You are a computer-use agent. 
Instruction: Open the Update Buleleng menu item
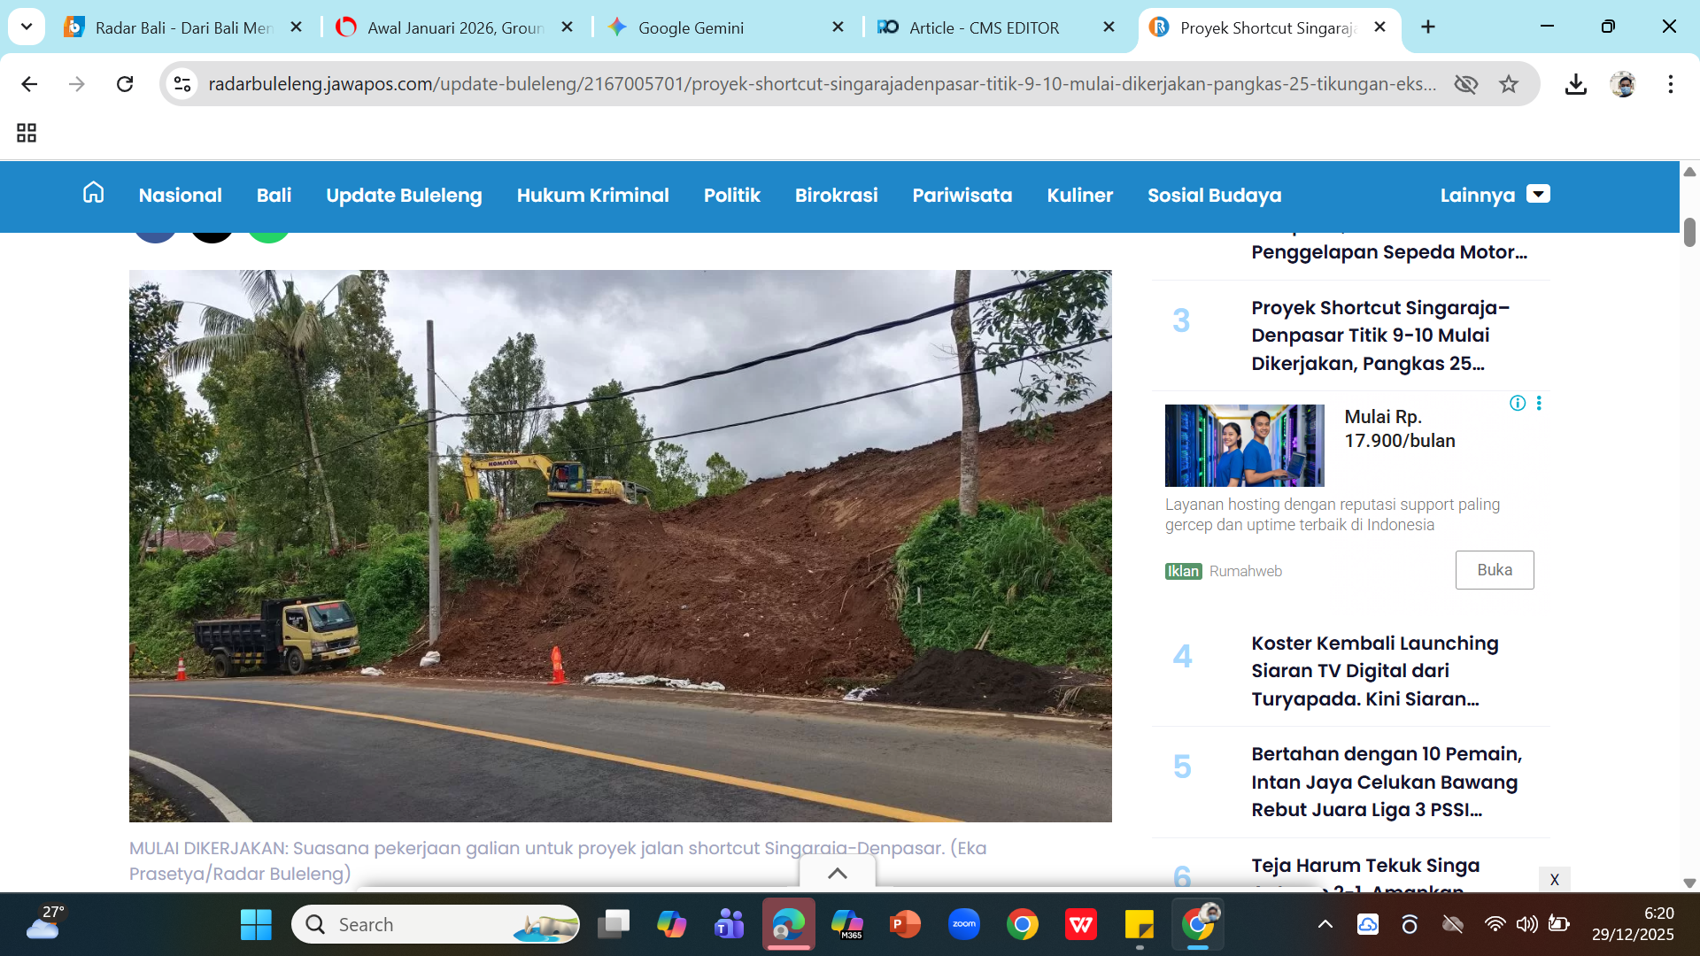pos(404,195)
